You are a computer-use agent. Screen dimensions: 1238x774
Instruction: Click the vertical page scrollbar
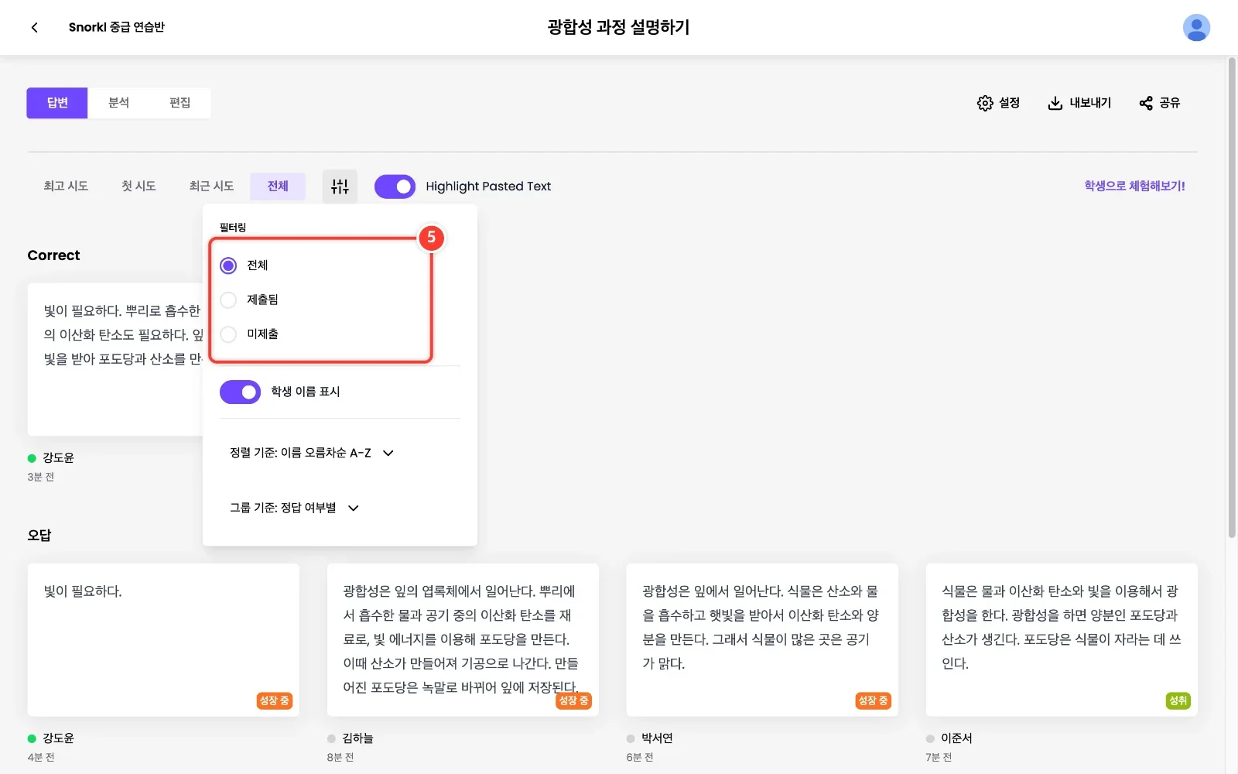click(1232, 297)
